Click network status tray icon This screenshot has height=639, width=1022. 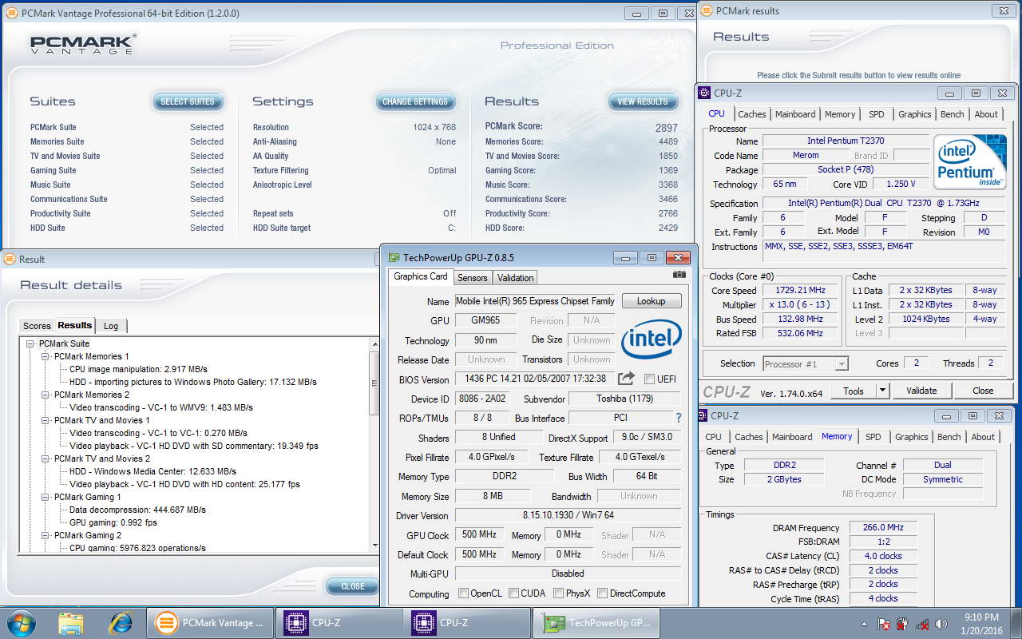pyautogui.click(x=922, y=624)
